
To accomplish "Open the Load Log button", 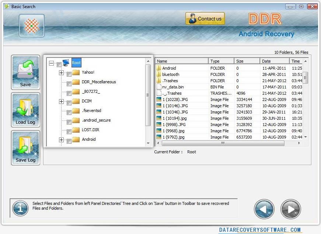I will tap(25, 110).
